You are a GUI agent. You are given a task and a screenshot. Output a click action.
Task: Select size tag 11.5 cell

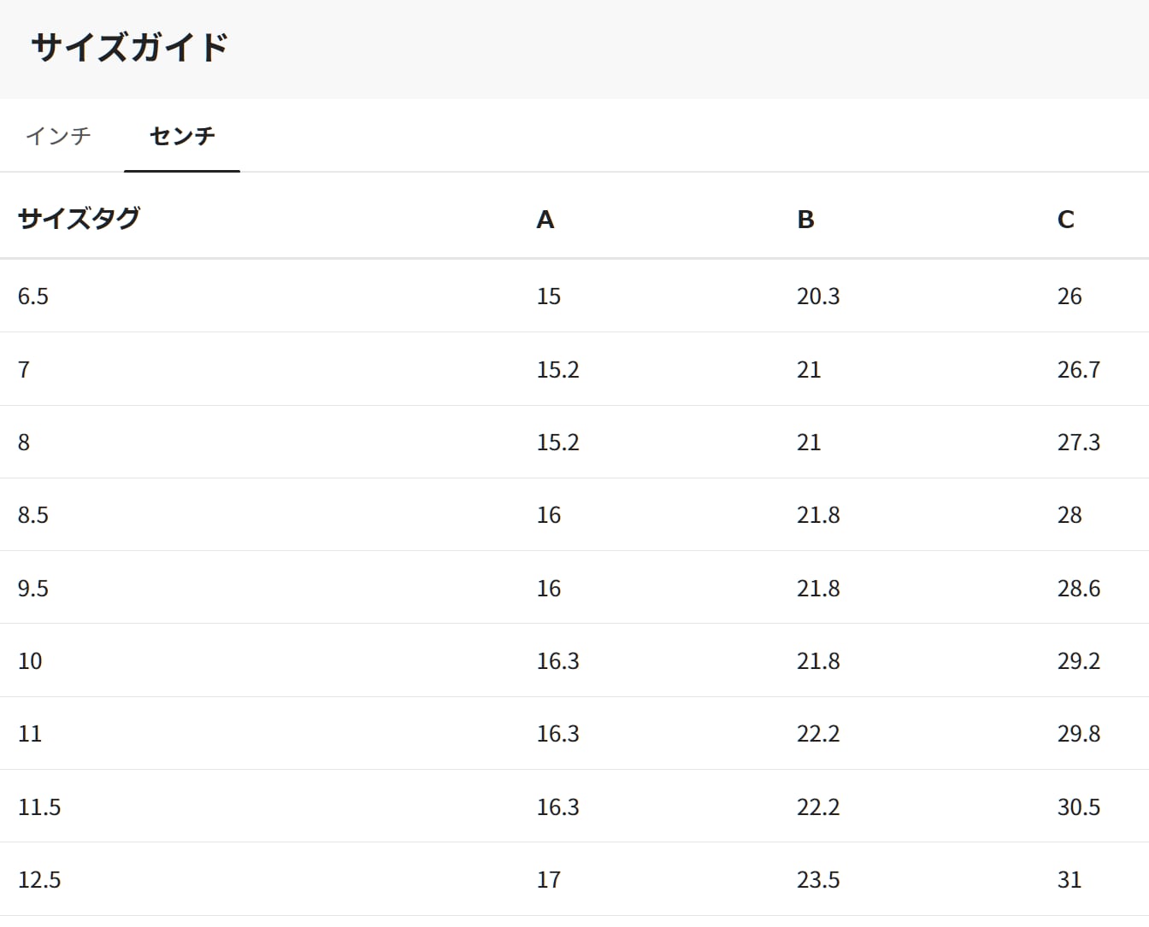pos(39,807)
